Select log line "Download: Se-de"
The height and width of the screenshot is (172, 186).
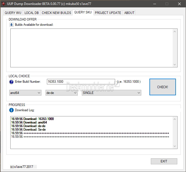(x=28, y=130)
